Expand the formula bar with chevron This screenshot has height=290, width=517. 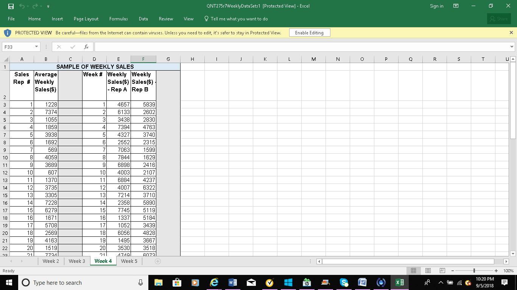point(512,47)
